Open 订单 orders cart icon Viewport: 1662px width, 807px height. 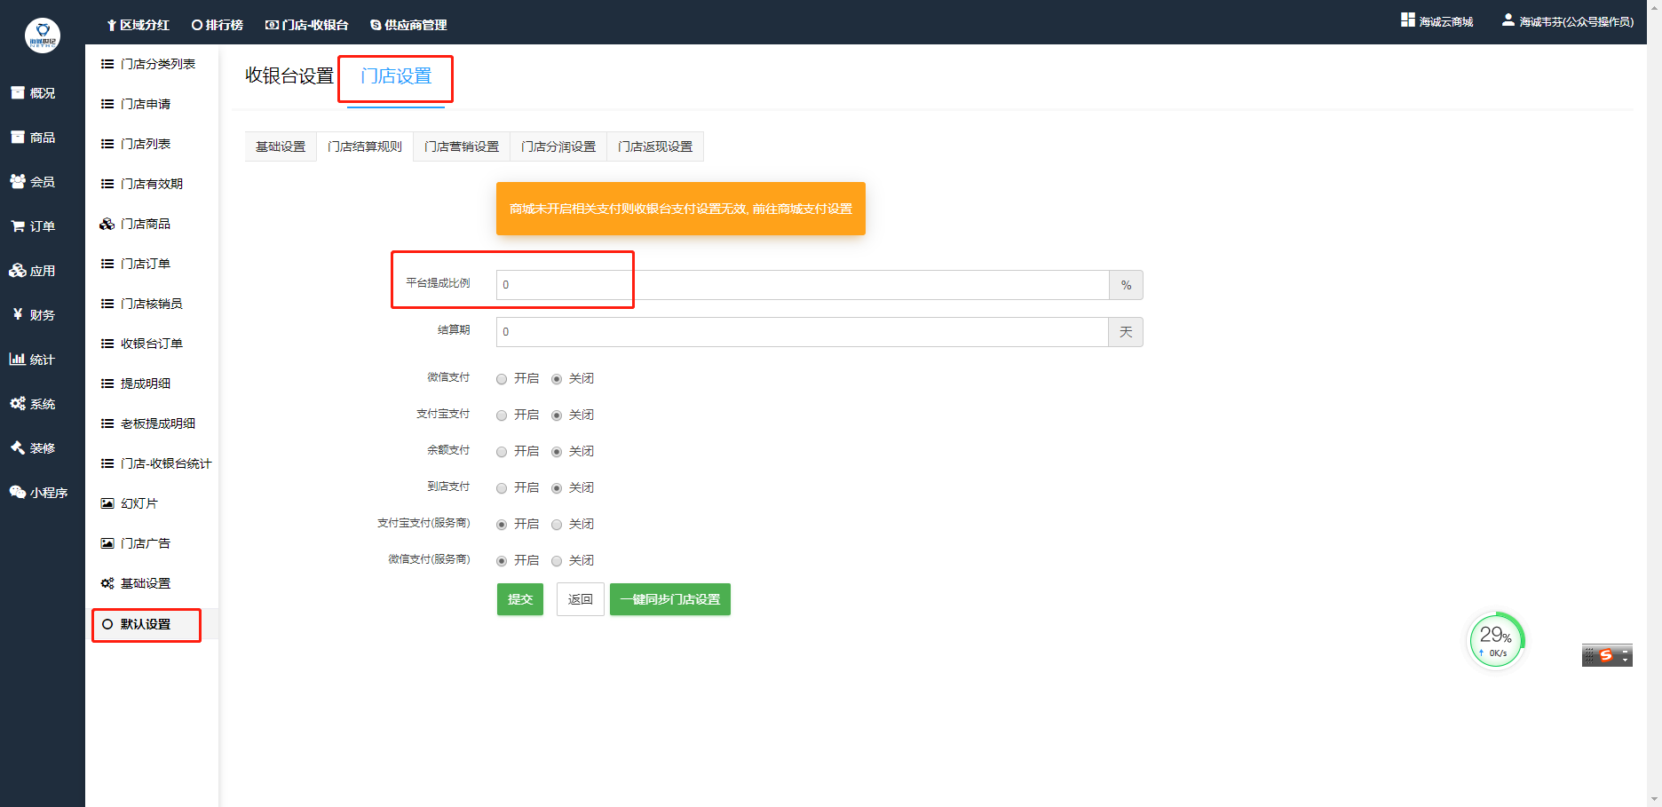click(17, 225)
